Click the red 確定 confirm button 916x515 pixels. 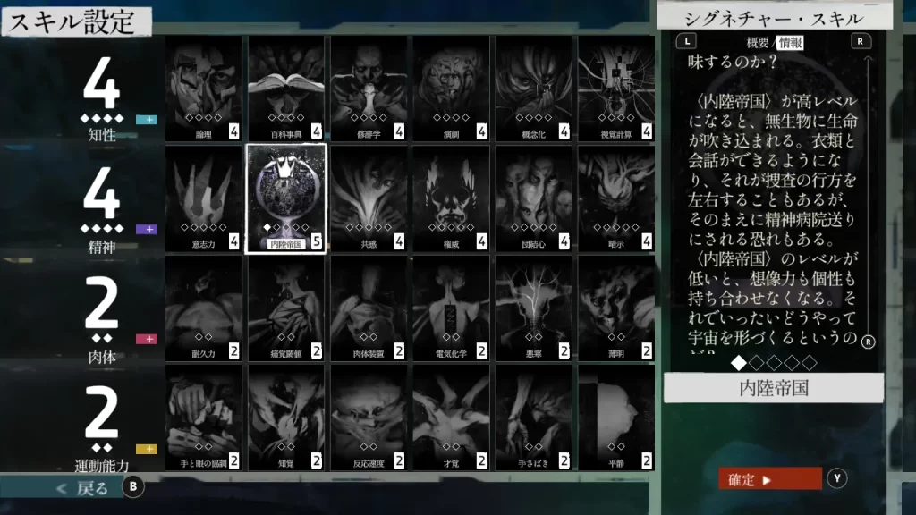point(769,479)
